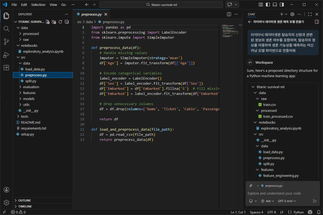
Task: Attach context via the paperclip icon
Action: tap(251, 185)
